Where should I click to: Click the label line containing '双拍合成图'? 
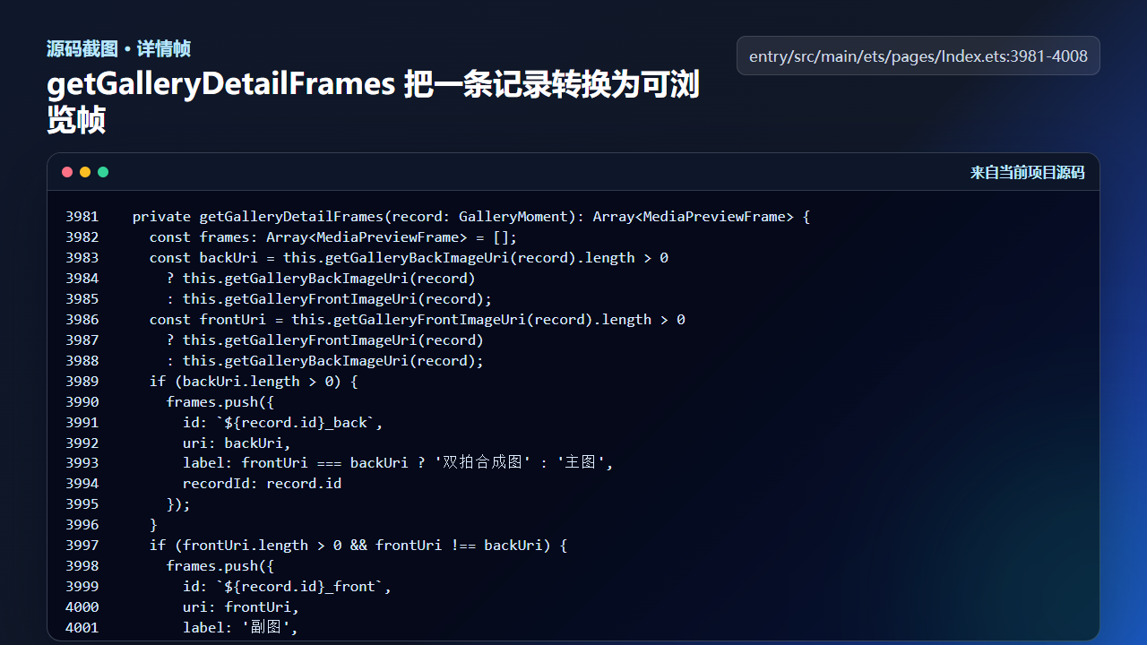[398, 463]
